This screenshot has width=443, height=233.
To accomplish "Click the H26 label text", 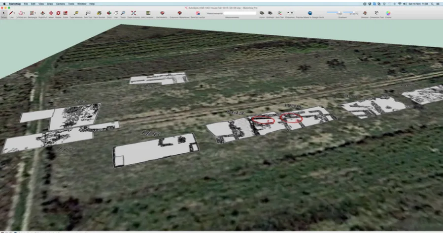I will (151, 133).
